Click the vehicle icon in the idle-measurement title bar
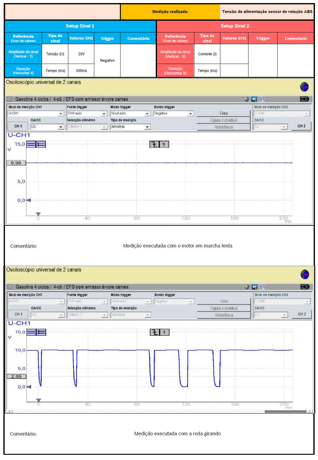The width and height of the screenshot is (318, 460). [254, 99]
